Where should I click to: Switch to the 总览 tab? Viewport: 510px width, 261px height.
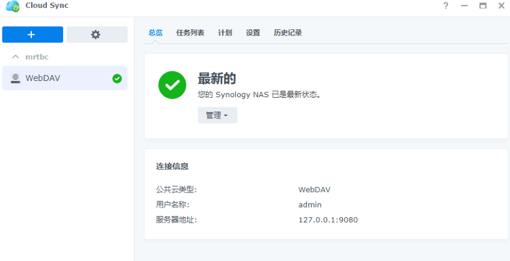156,33
